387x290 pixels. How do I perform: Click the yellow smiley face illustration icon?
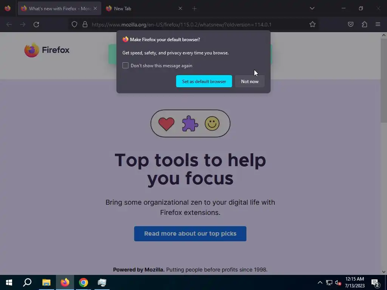click(212, 123)
